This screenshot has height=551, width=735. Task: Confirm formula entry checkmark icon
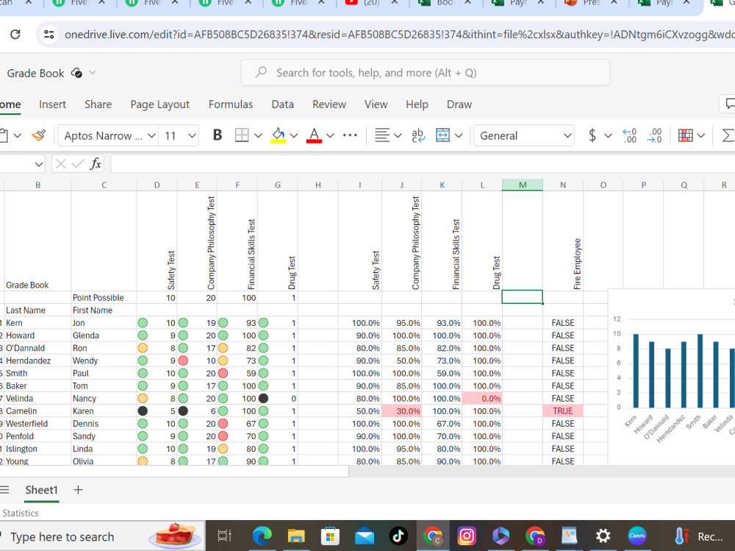pyautogui.click(x=78, y=164)
